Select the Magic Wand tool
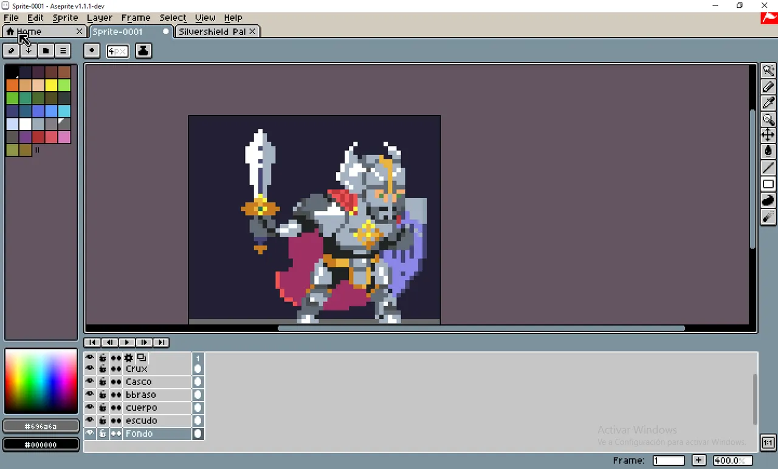The height and width of the screenshot is (469, 778). pos(768,70)
